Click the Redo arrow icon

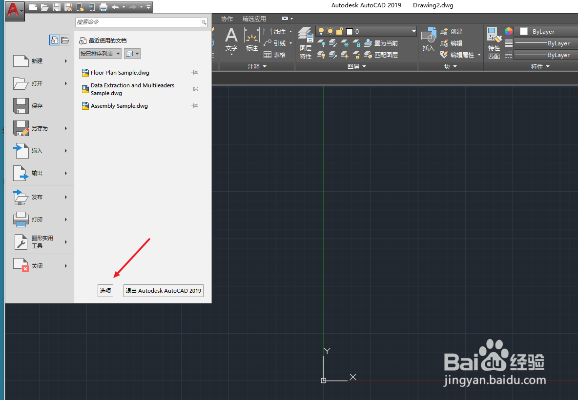(x=133, y=7)
